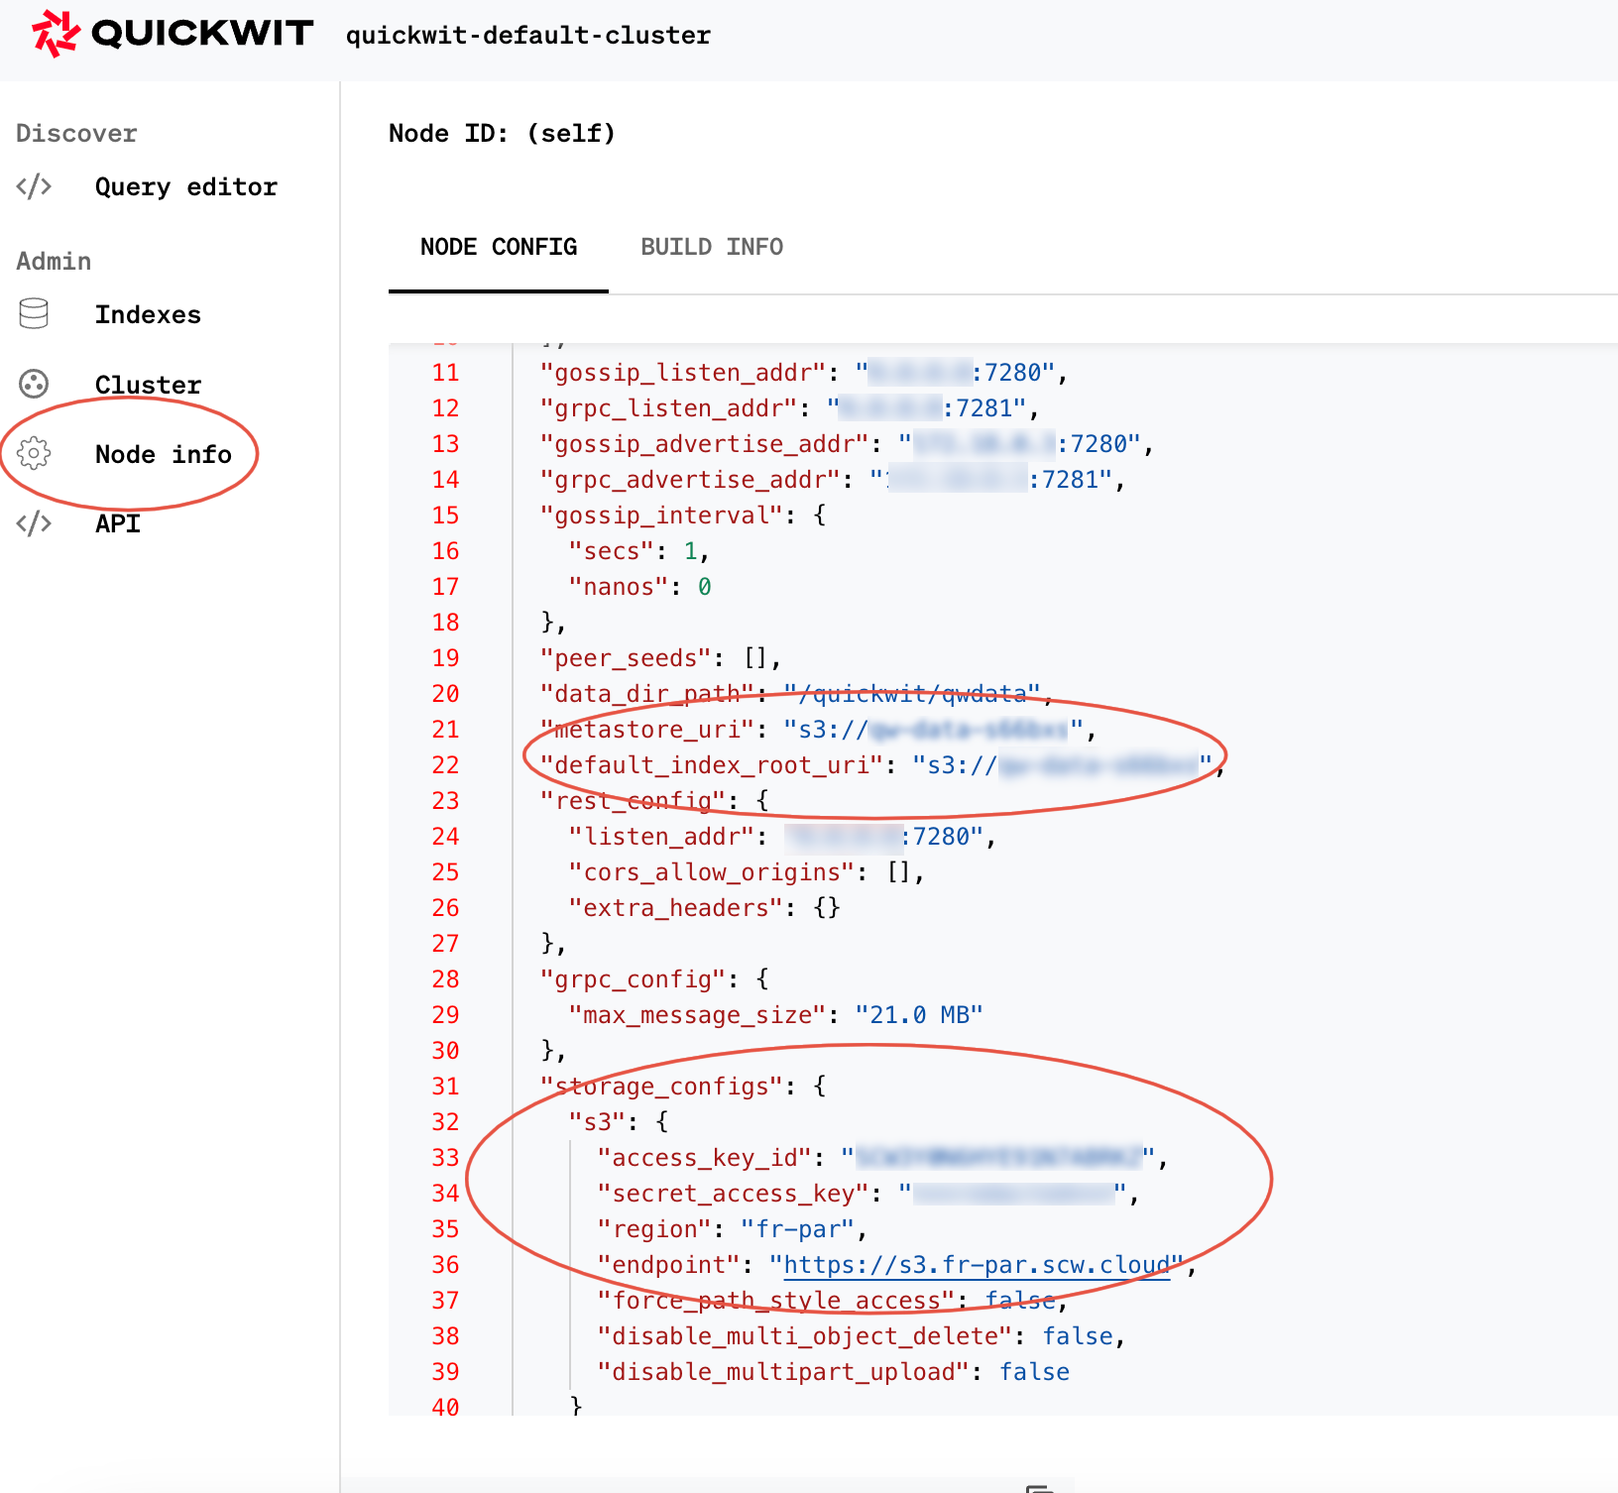Viewport: 1618px width, 1493px height.
Task: Click the "default_index_root_uri" key
Action: click(712, 765)
